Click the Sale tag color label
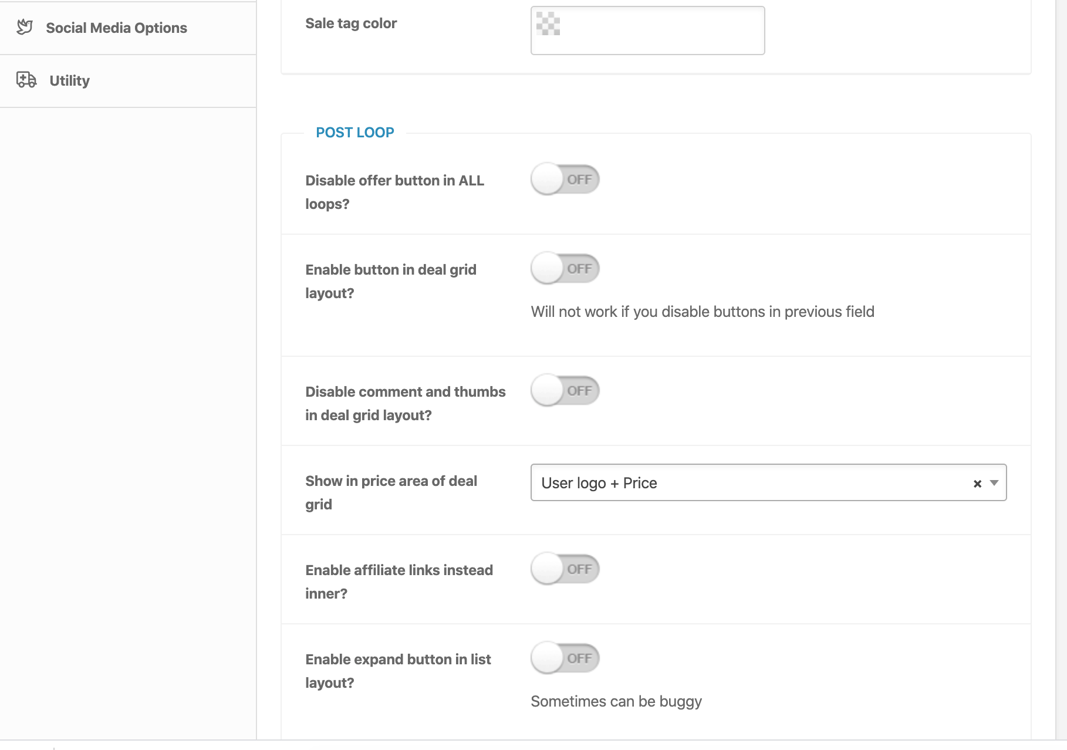Viewport: 1067px width, 750px height. point(351,23)
